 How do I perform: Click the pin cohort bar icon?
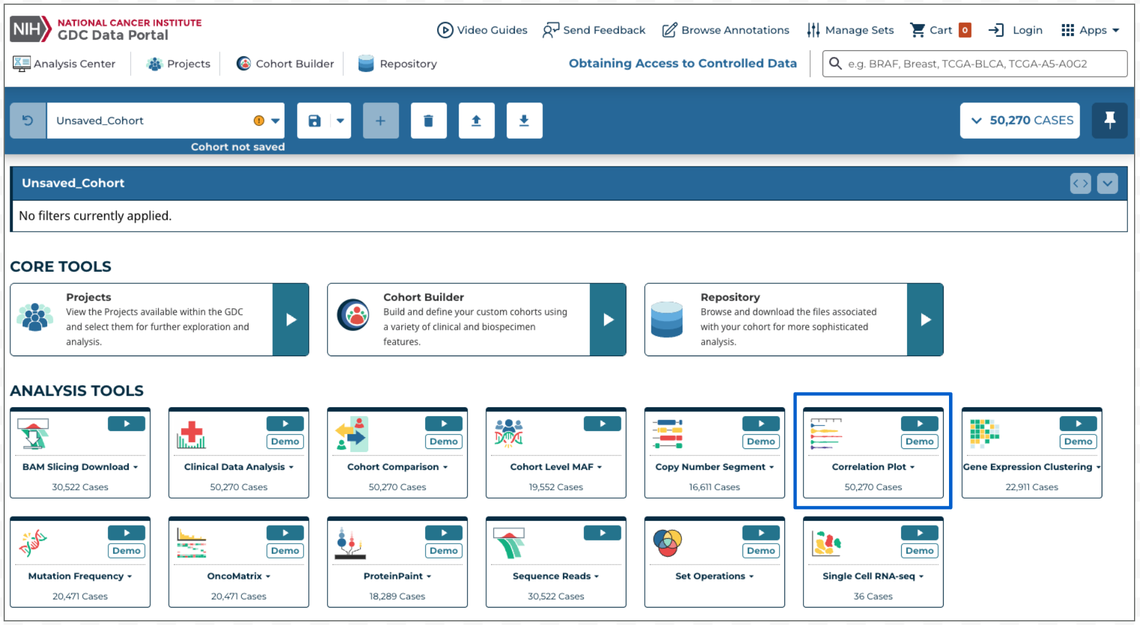tap(1109, 120)
